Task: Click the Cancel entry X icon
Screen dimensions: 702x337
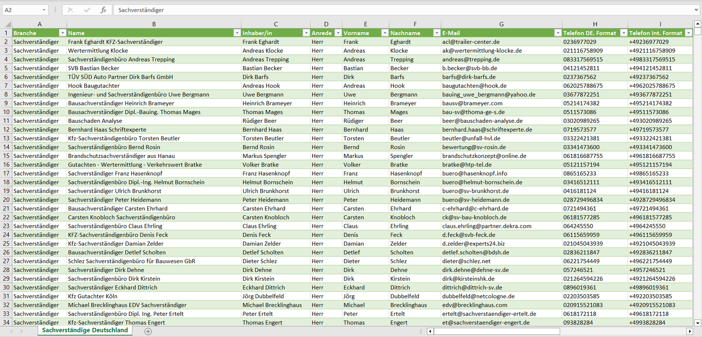Action: (70, 10)
